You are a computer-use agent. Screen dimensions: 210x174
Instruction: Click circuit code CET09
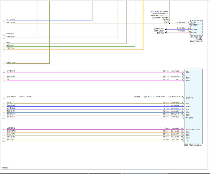166,139
